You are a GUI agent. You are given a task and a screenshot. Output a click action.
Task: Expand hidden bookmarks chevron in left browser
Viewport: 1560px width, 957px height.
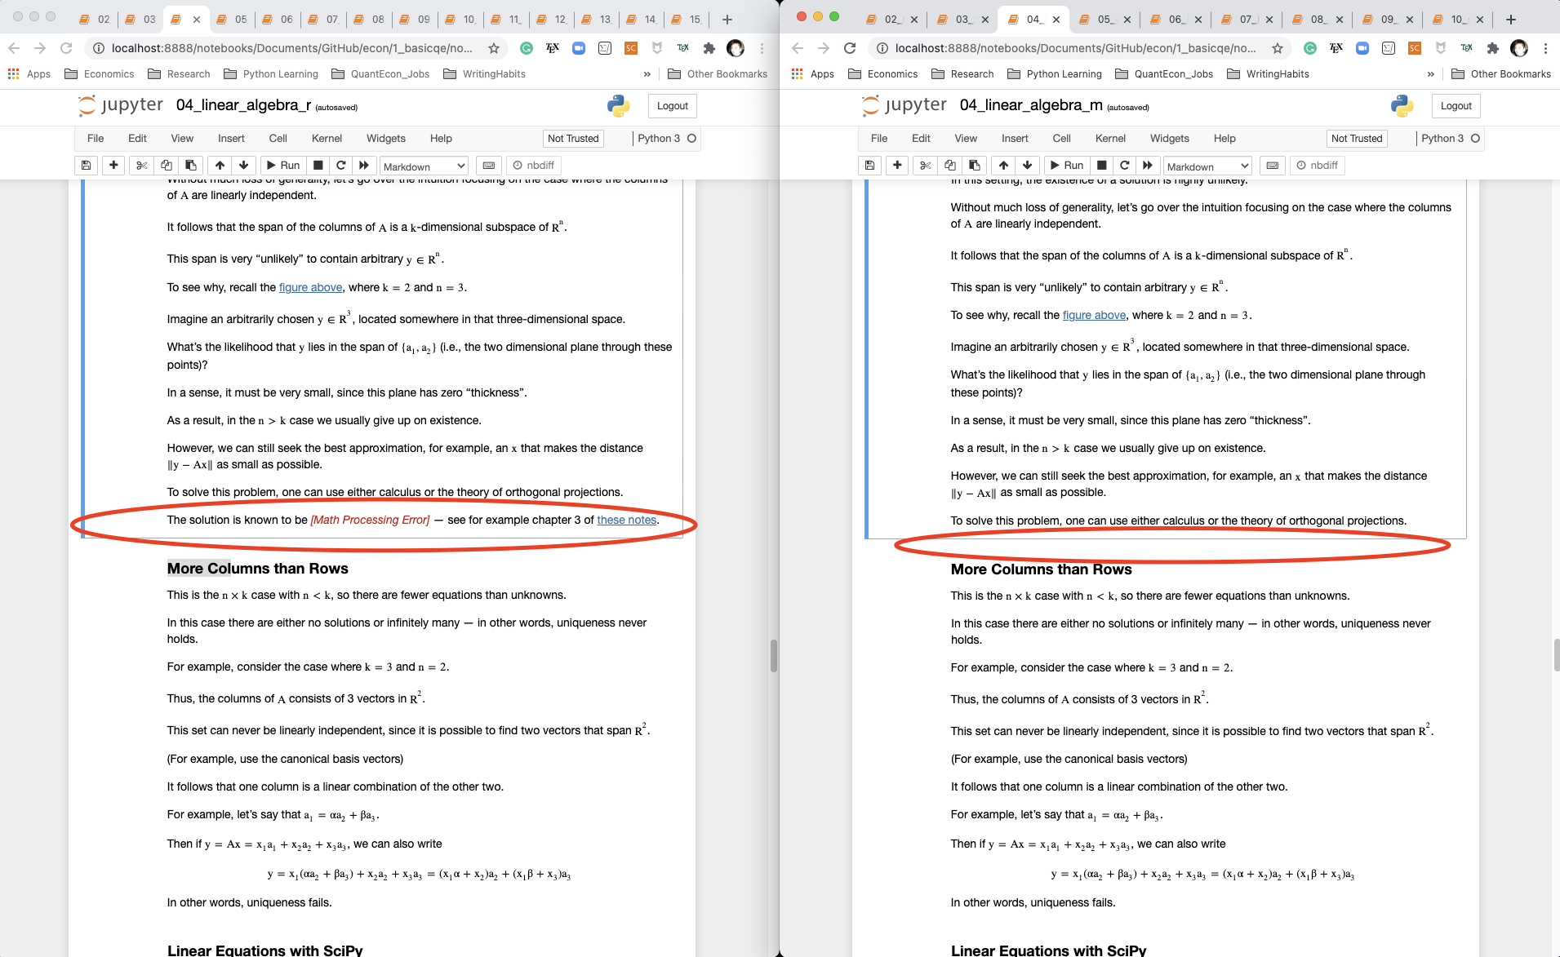click(647, 74)
